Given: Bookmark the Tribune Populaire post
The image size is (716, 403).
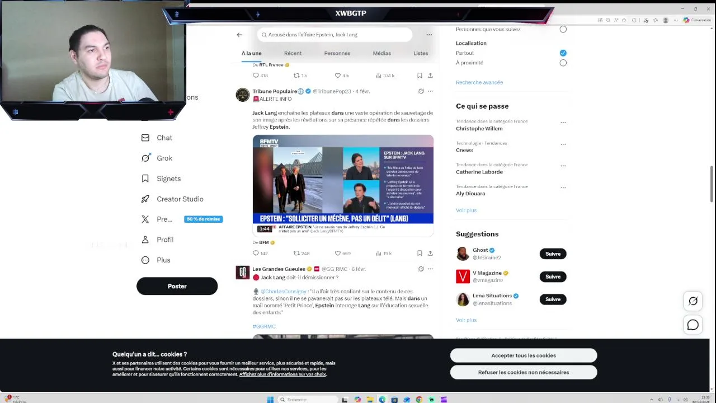Looking at the screenshot, I should point(420,253).
